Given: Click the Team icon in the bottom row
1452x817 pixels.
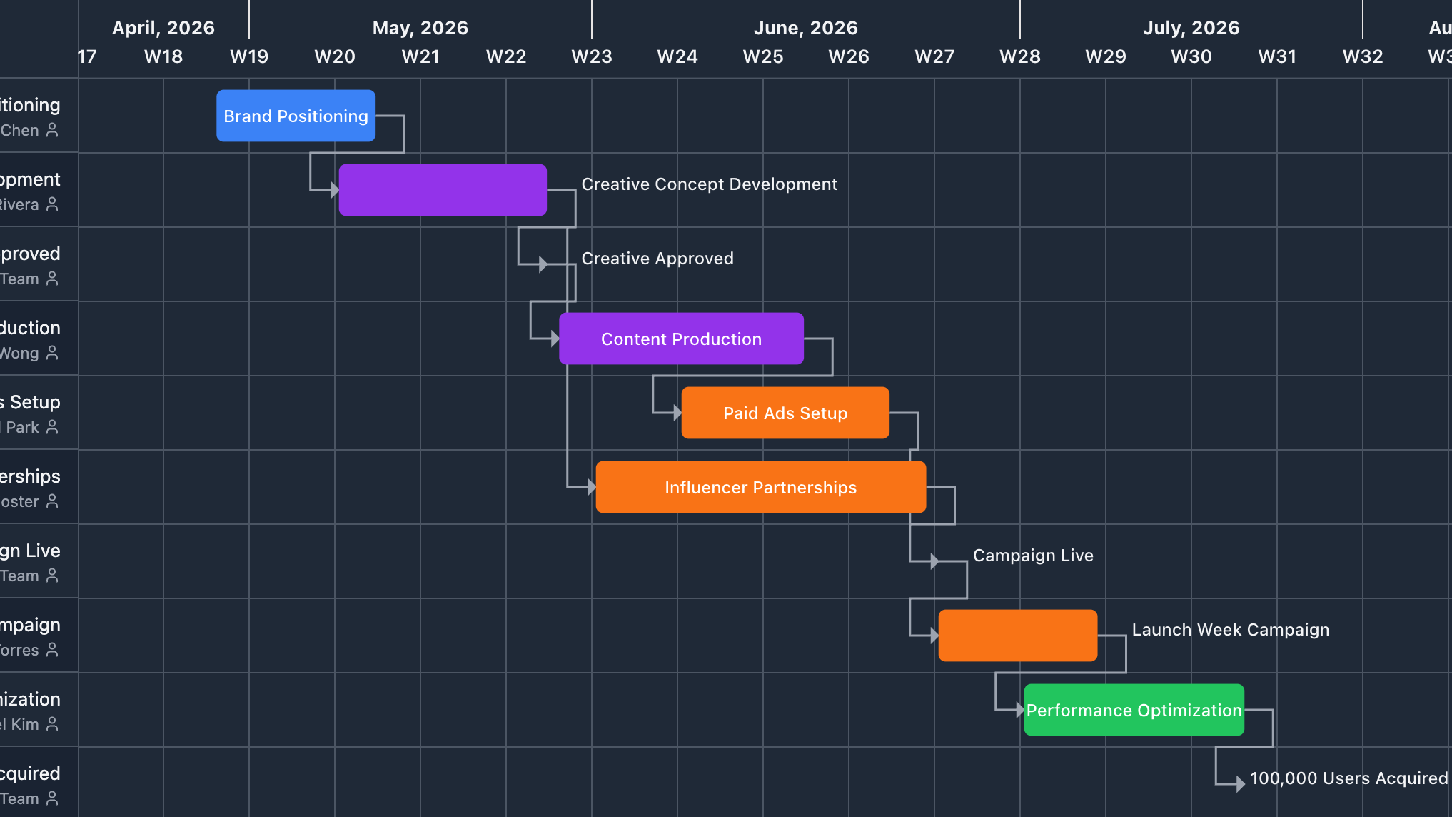Looking at the screenshot, I should [51, 799].
